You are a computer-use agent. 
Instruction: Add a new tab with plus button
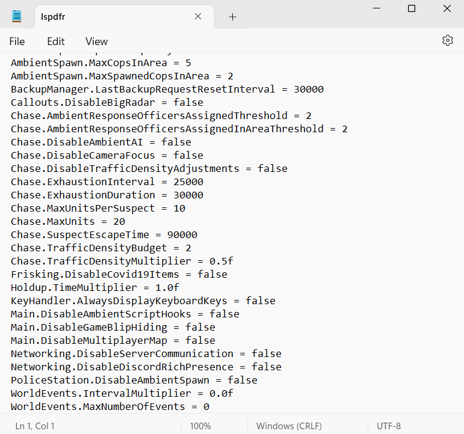tap(232, 17)
